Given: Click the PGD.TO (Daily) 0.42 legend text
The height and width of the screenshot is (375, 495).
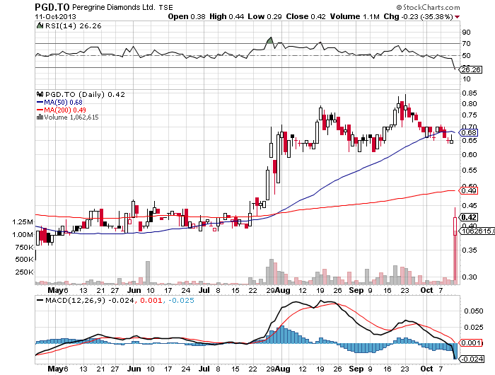Looking at the screenshot, I should tap(86, 95).
